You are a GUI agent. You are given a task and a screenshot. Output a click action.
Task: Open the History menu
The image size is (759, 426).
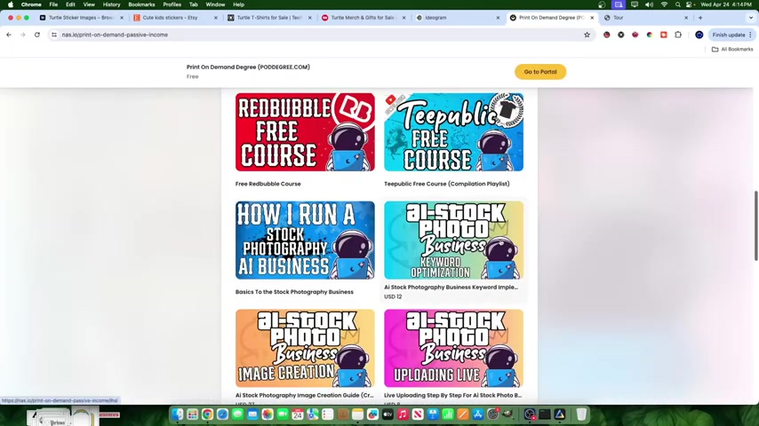pos(111,4)
